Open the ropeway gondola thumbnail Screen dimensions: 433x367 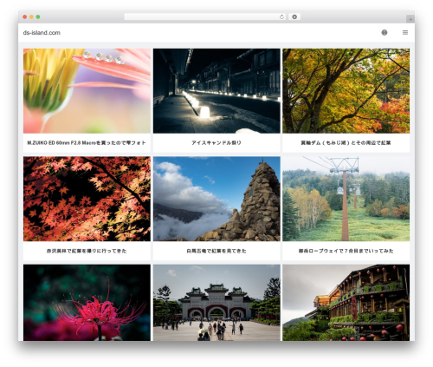(x=346, y=199)
